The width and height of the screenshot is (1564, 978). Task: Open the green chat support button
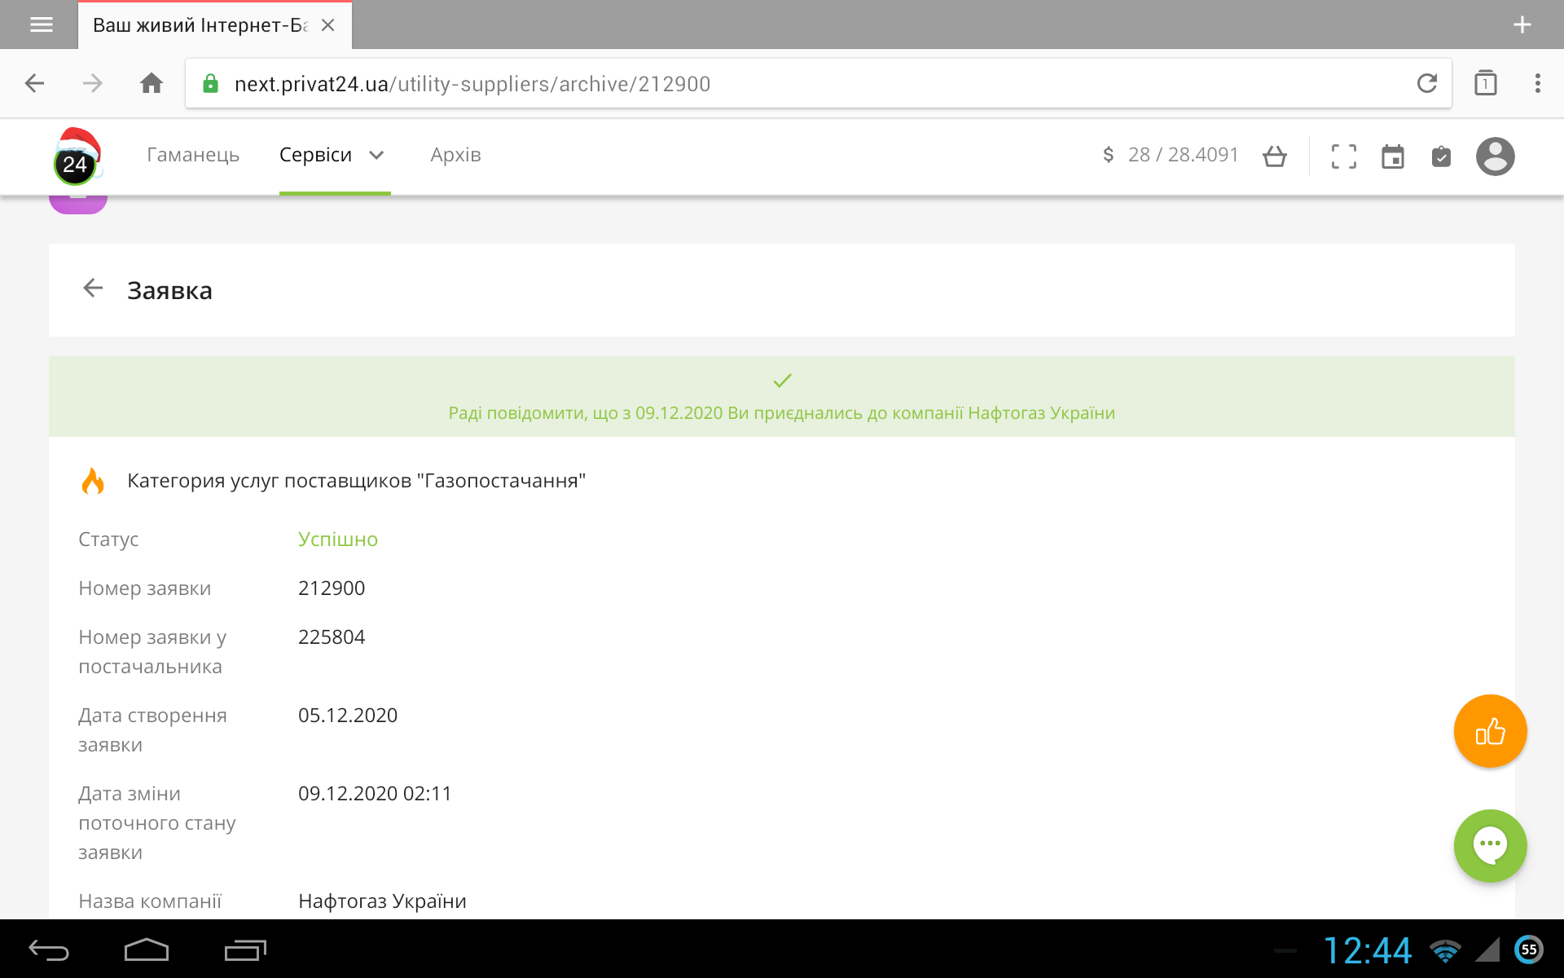click(1490, 845)
